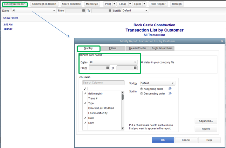Click the checkmark header above column list
226x148 pixels.
tap(85, 89)
